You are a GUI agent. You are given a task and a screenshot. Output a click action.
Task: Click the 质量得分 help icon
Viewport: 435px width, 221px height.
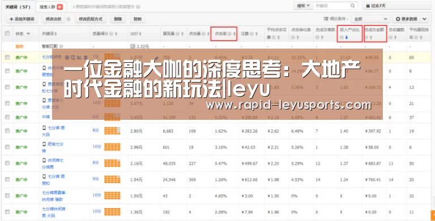111,34
